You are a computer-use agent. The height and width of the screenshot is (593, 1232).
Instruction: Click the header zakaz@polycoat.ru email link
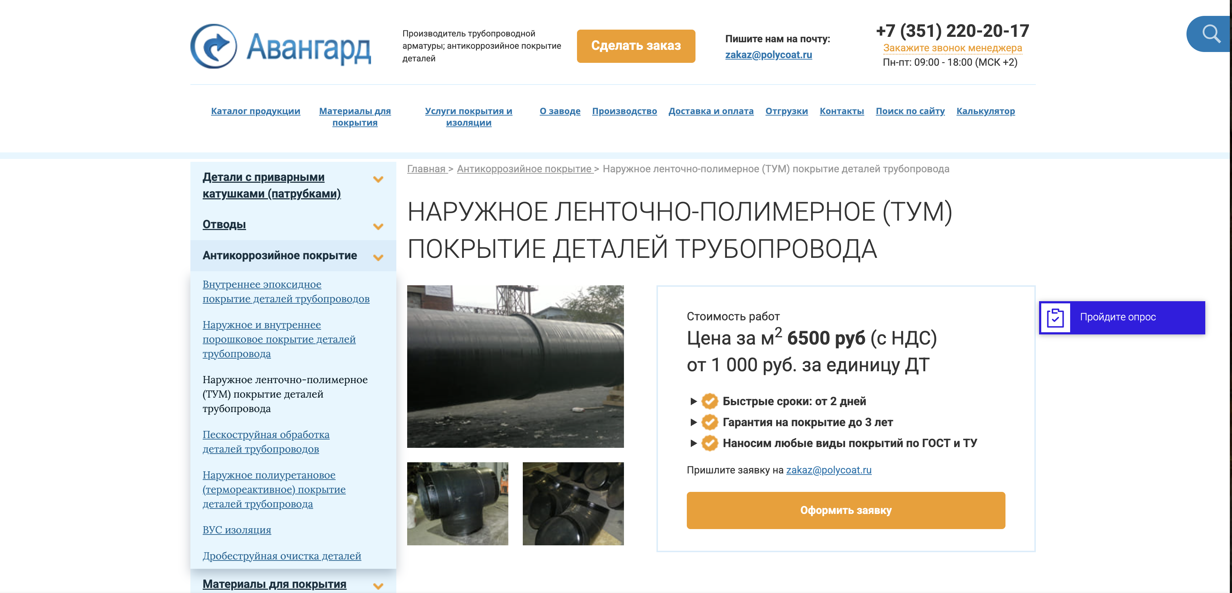pyautogui.click(x=768, y=55)
